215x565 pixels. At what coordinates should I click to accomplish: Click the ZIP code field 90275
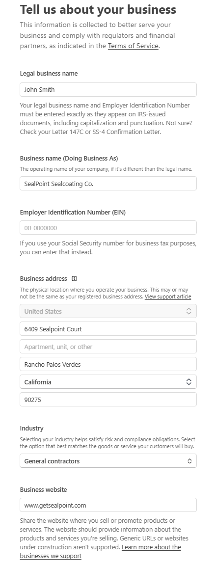[108, 400]
